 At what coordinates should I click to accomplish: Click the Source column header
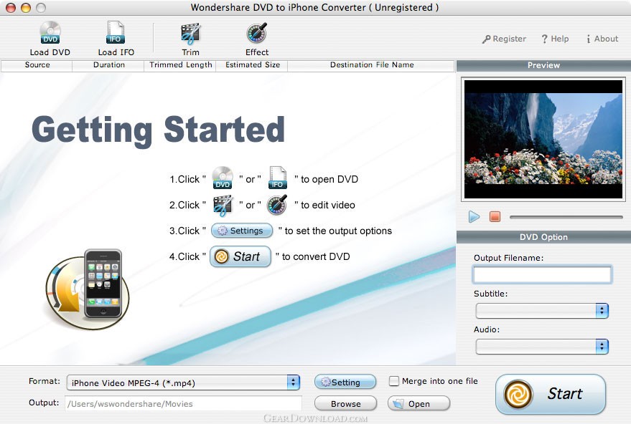click(x=37, y=65)
